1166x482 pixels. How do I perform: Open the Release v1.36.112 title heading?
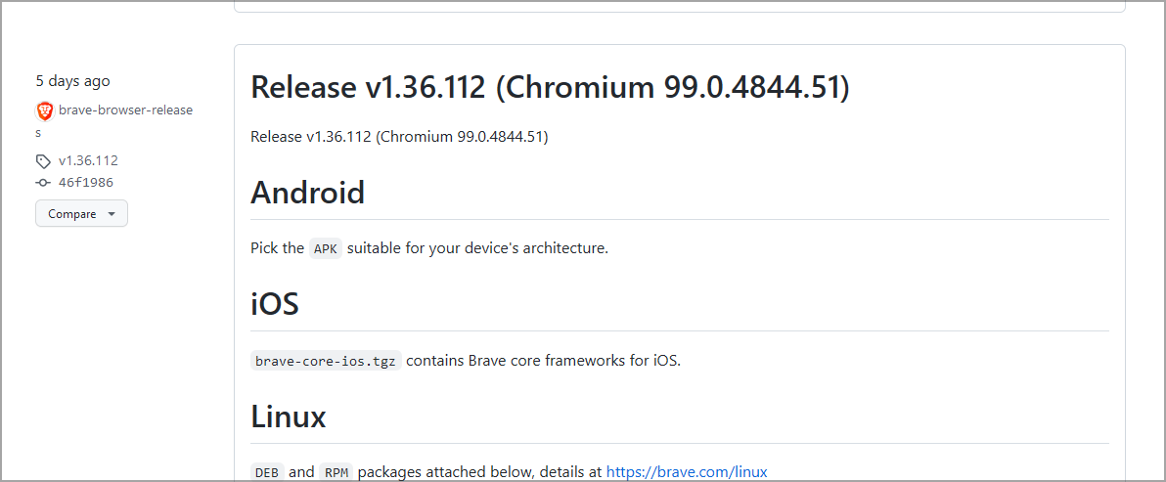(550, 88)
